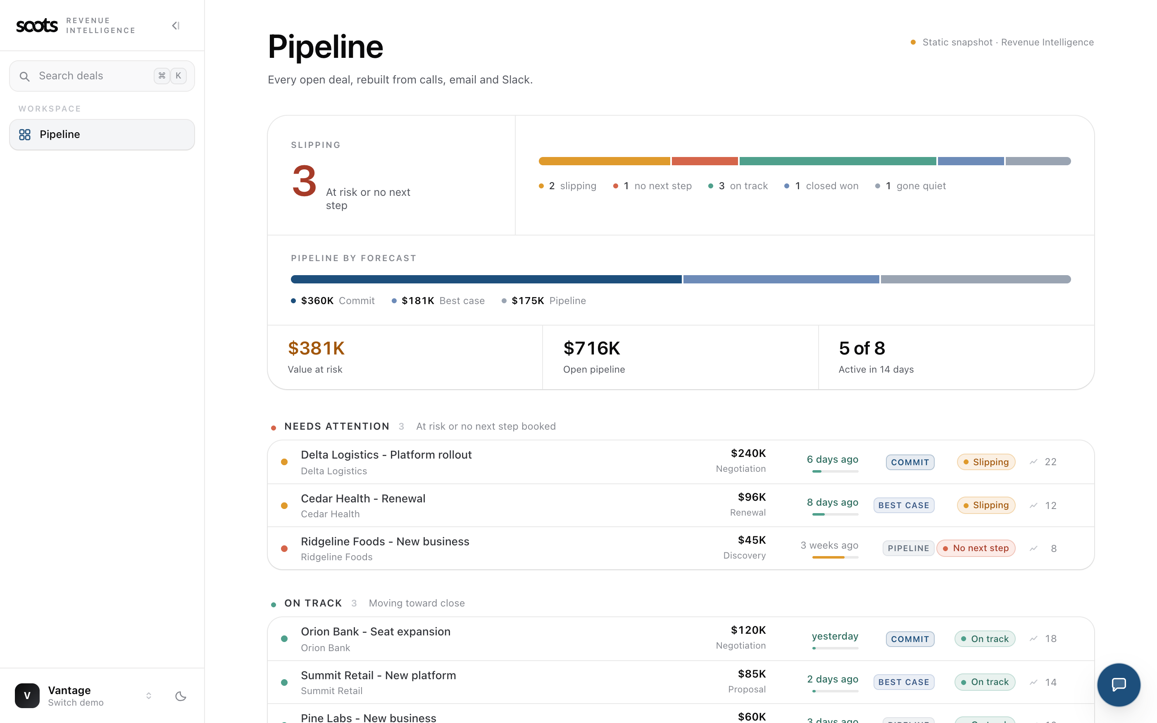This screenshot has width=1157, height=723.
Task: Open Cedar Health - Renewal deal
Action: tap(681, 505)
